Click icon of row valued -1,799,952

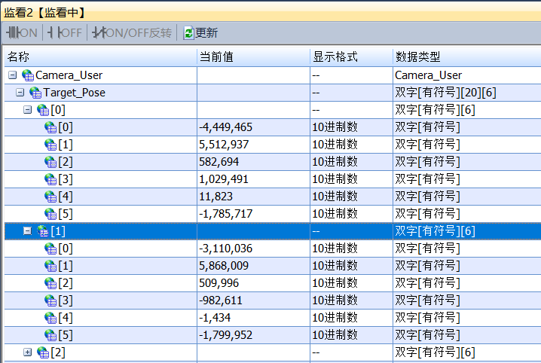(50, 334)
